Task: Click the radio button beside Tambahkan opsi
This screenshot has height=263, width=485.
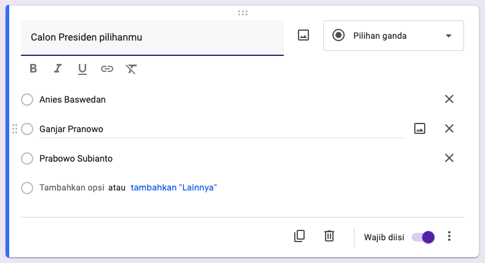Action: point(27,187)
